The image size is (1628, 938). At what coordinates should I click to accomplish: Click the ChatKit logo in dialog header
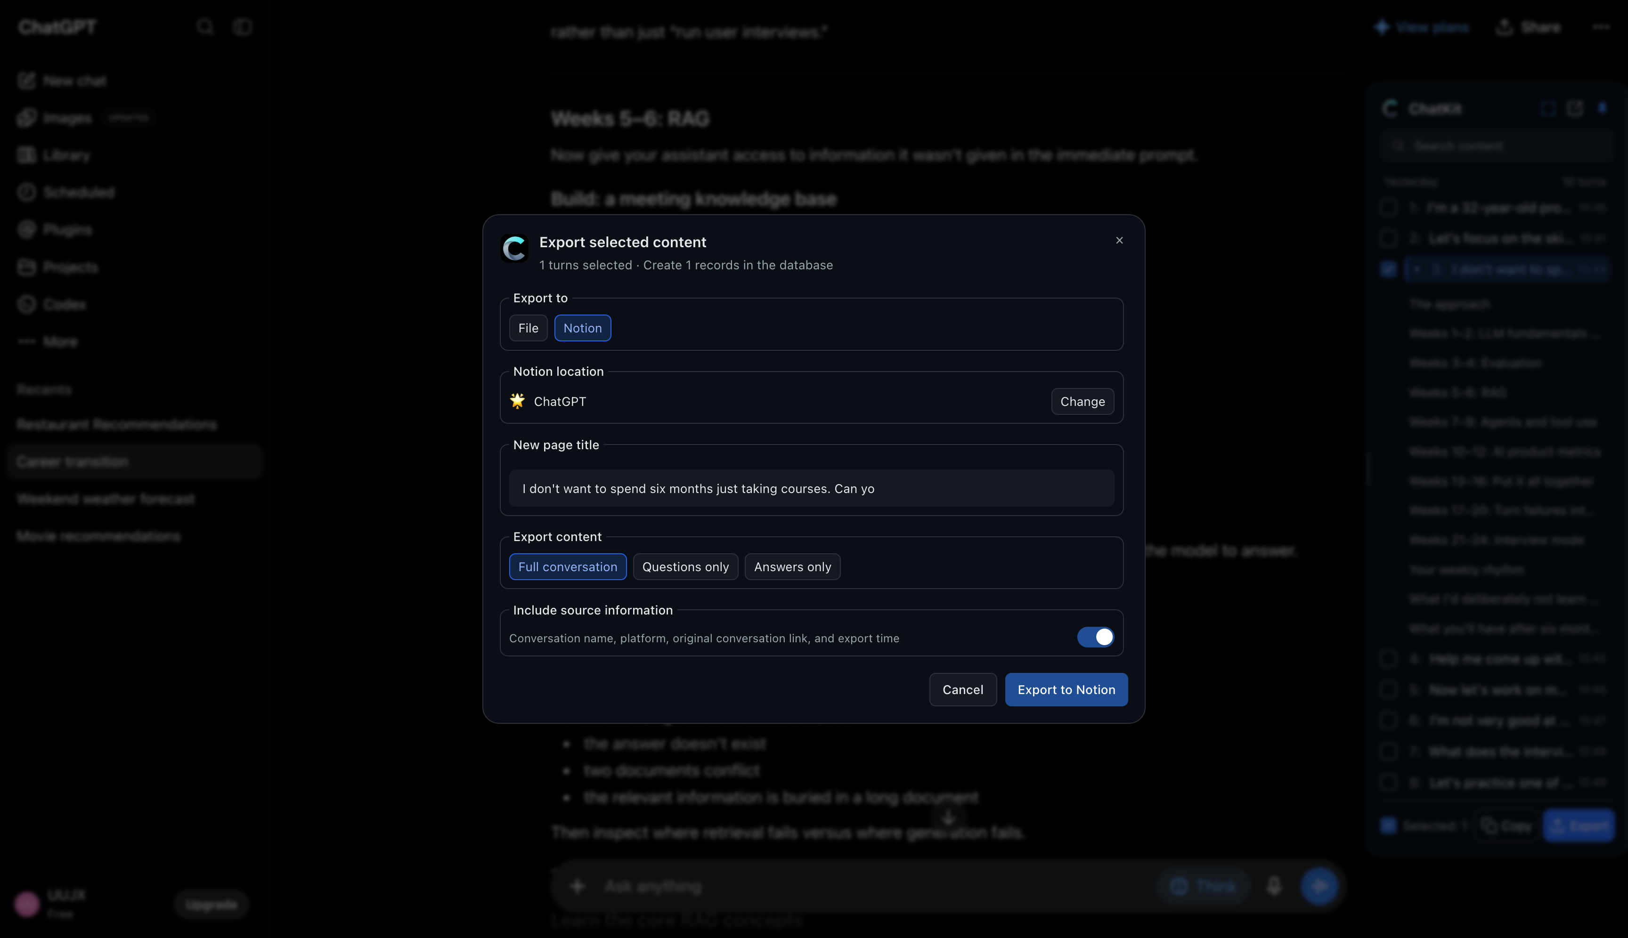coord(514,249)
